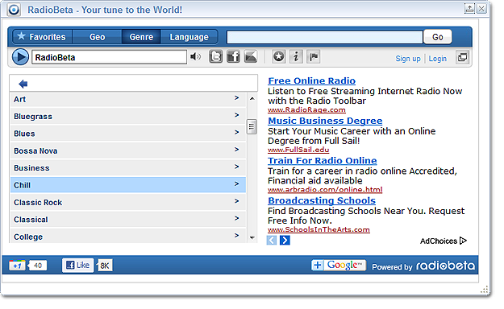Click the 40 plus-one count
The height and width of the screenshot is (309, 504).
click(x=38, y=266)
